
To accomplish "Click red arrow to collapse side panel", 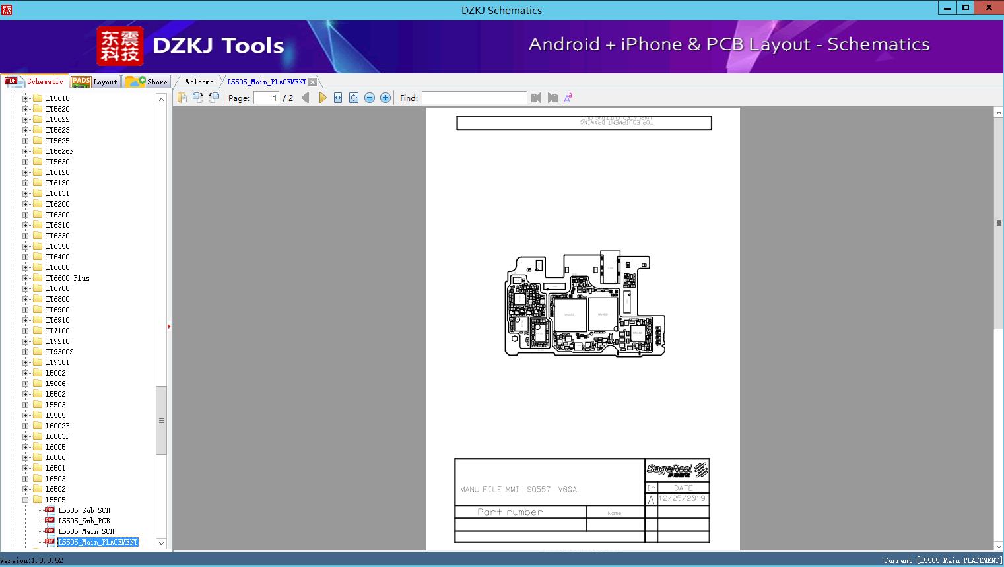I will [x=169, y=327].
